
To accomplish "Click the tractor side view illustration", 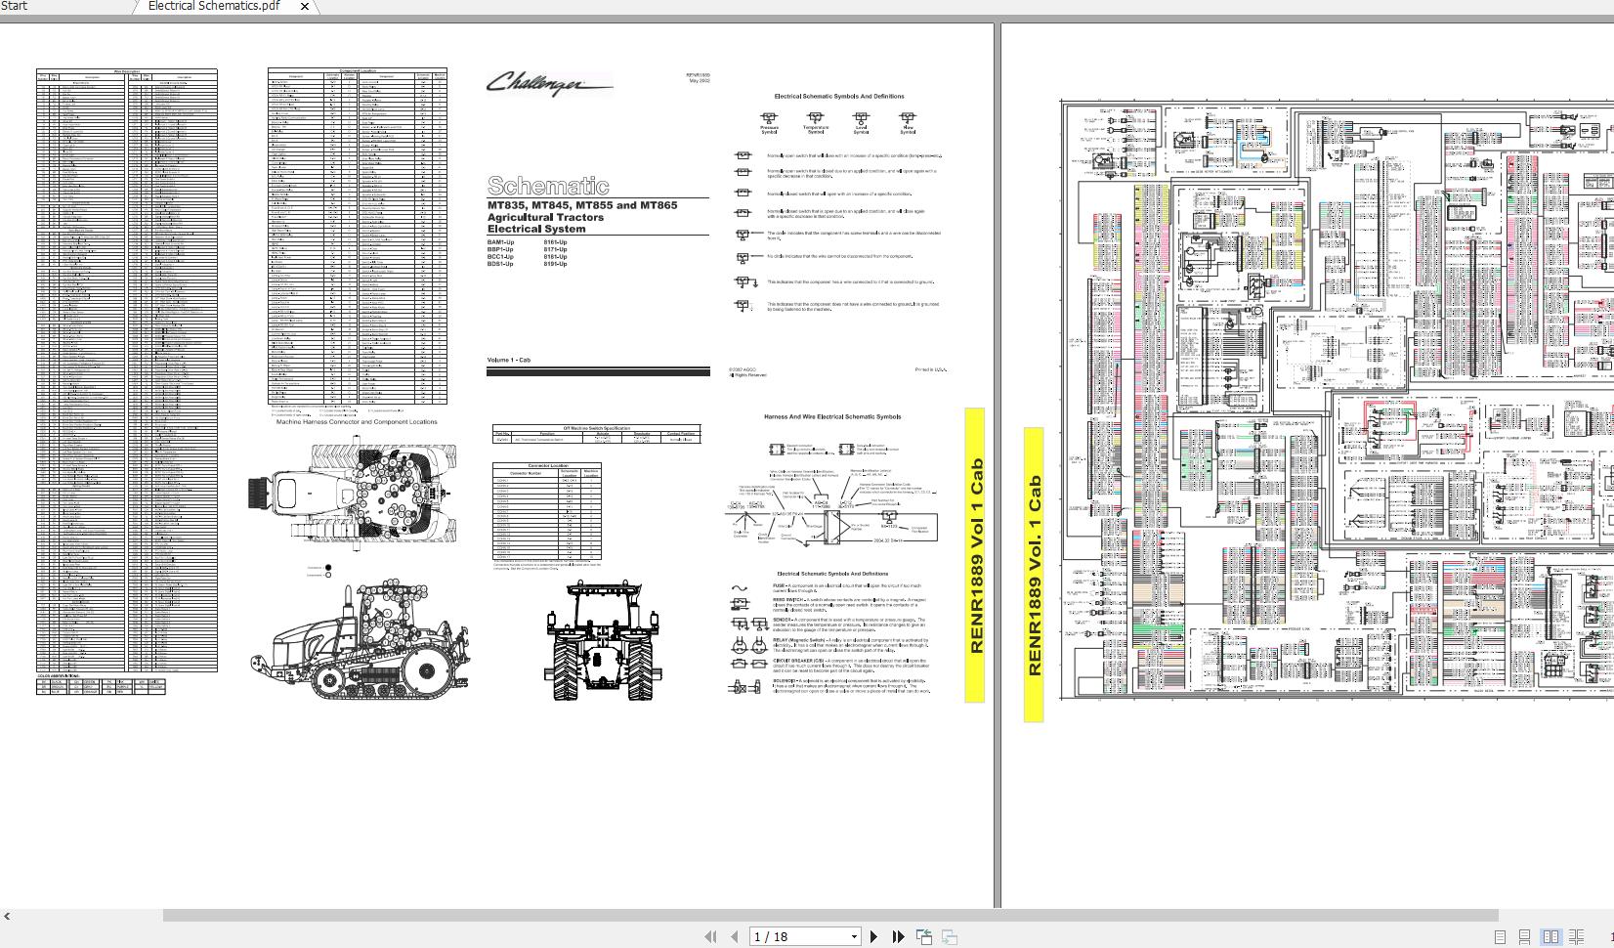I will [x=359, y=639].
